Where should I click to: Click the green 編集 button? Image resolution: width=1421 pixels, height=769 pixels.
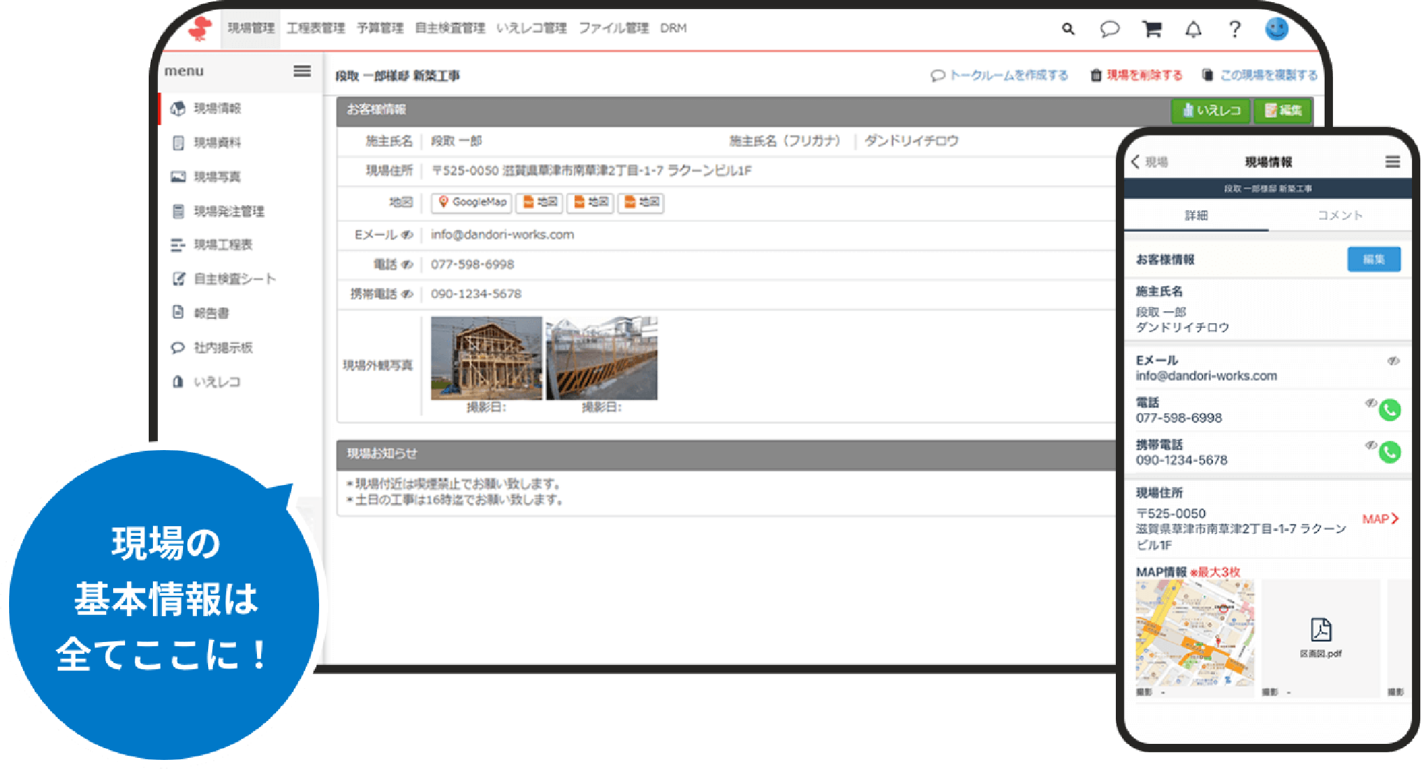1283,110
